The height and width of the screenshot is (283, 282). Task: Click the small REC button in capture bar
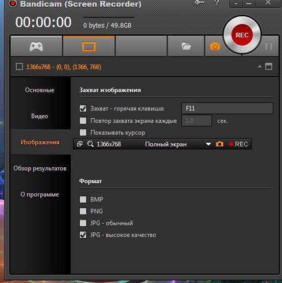pyautogui.click(x=238, y=144)
